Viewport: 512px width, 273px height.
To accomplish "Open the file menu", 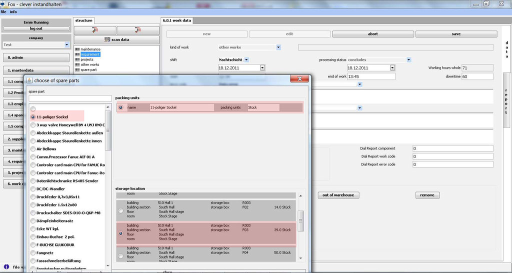I will [3, 11].
